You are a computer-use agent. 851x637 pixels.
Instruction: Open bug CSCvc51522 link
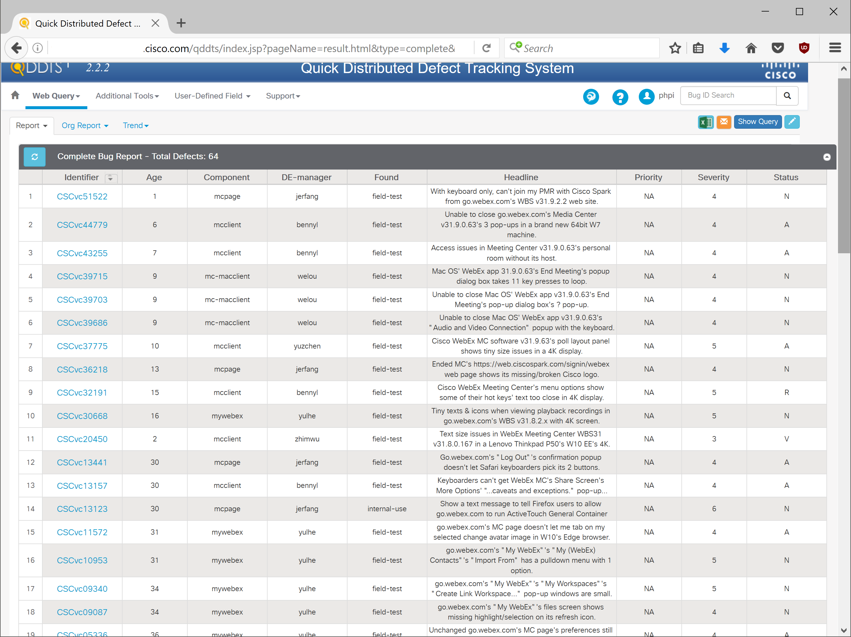coord(82,196)
